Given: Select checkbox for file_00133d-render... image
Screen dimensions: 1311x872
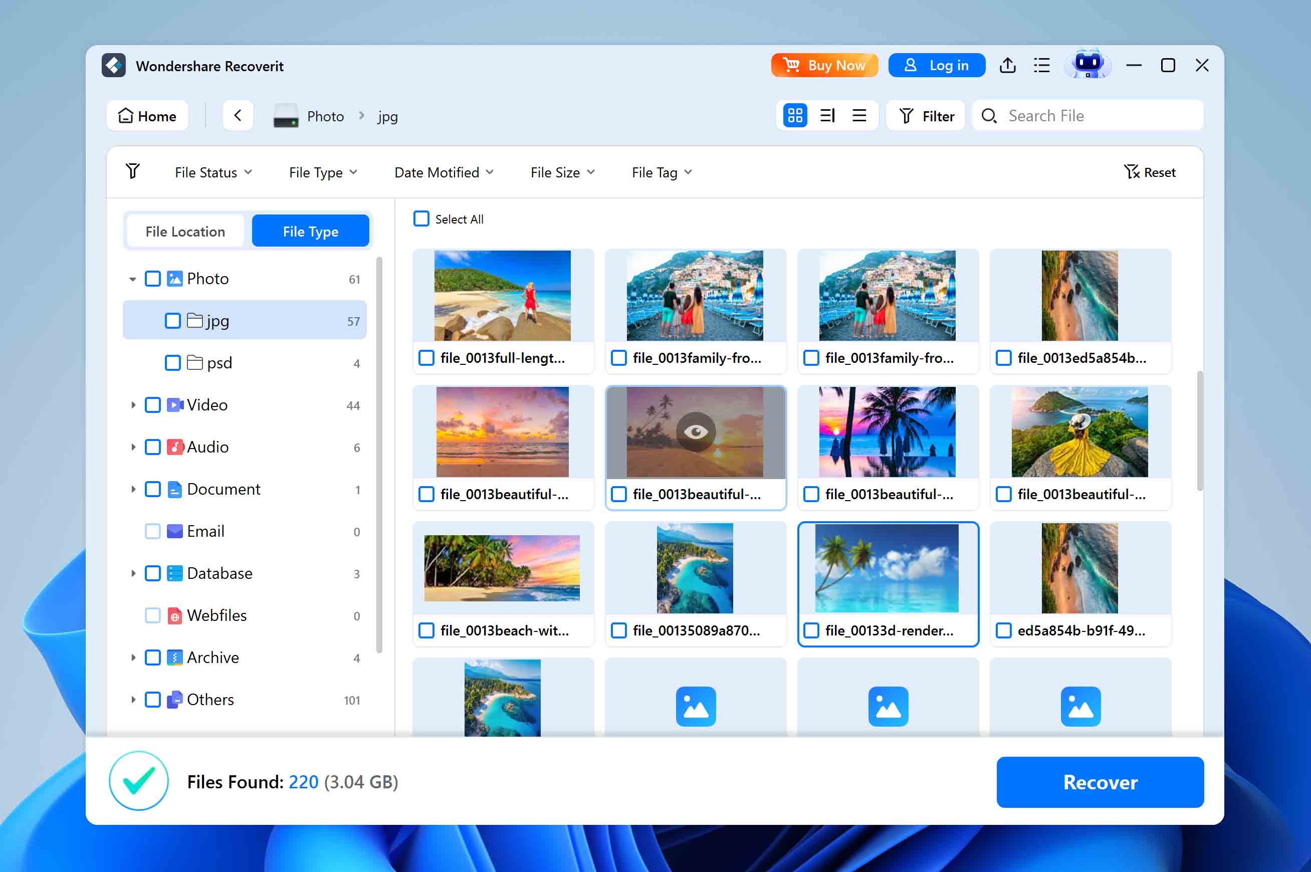Looking at the screenshot, I should pyautogui.click(x=811, y=630).
